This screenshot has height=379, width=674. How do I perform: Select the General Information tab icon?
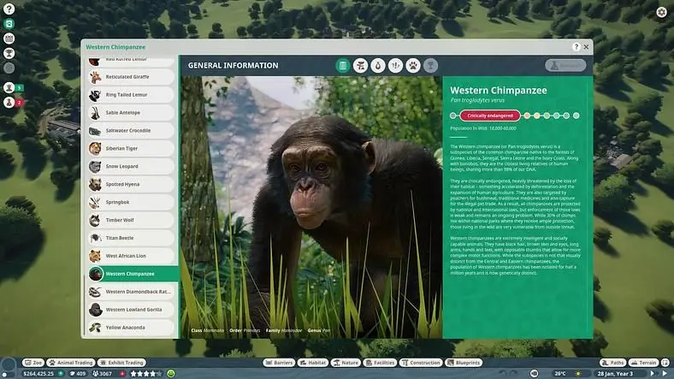[343, 65]
